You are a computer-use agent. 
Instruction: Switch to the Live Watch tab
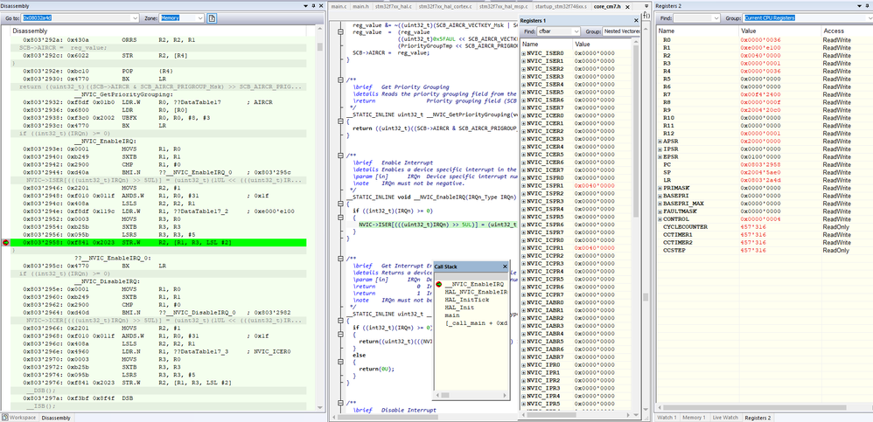tap(724, 418)
